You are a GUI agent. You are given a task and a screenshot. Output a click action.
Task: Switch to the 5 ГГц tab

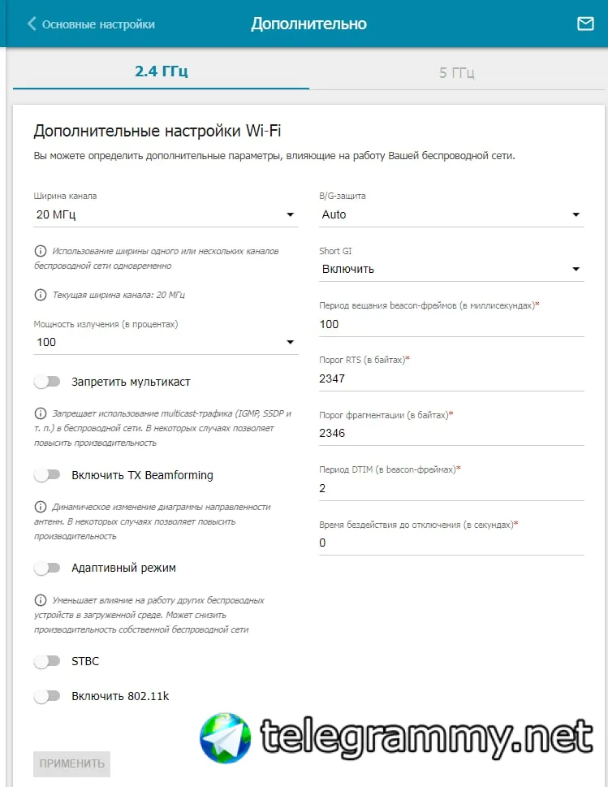(456, 72)
